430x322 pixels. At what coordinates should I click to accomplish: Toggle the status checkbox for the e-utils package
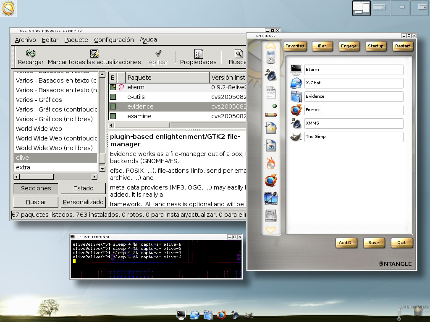point(113,97)
